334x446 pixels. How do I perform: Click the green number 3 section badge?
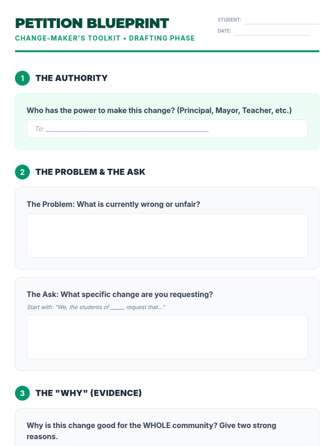[x=22, y=393]
